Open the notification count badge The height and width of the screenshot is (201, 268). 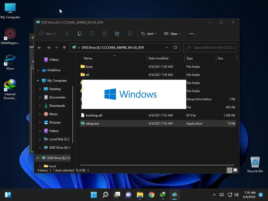click(x=261, y=195)
